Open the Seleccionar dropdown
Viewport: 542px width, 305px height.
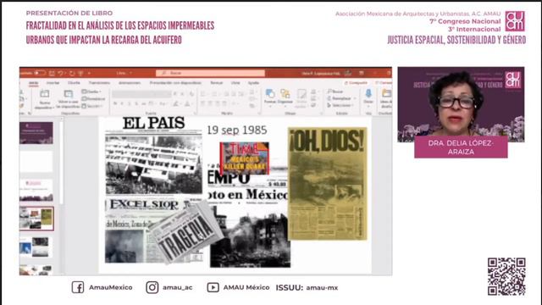tap(340, 105)
